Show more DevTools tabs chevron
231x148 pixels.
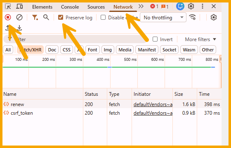click(141, 6)
